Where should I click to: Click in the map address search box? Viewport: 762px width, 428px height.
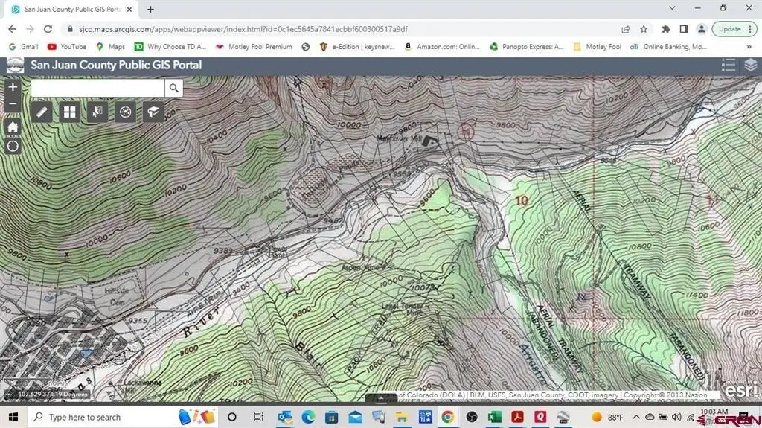97,89
